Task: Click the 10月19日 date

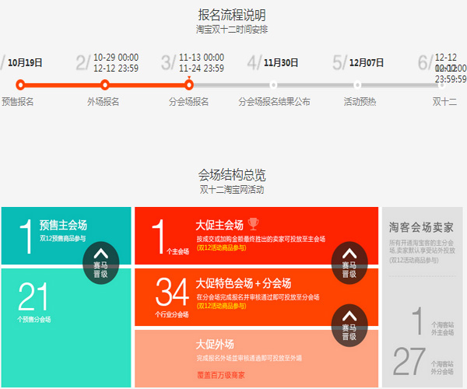Action: click(x=25, y=63)
